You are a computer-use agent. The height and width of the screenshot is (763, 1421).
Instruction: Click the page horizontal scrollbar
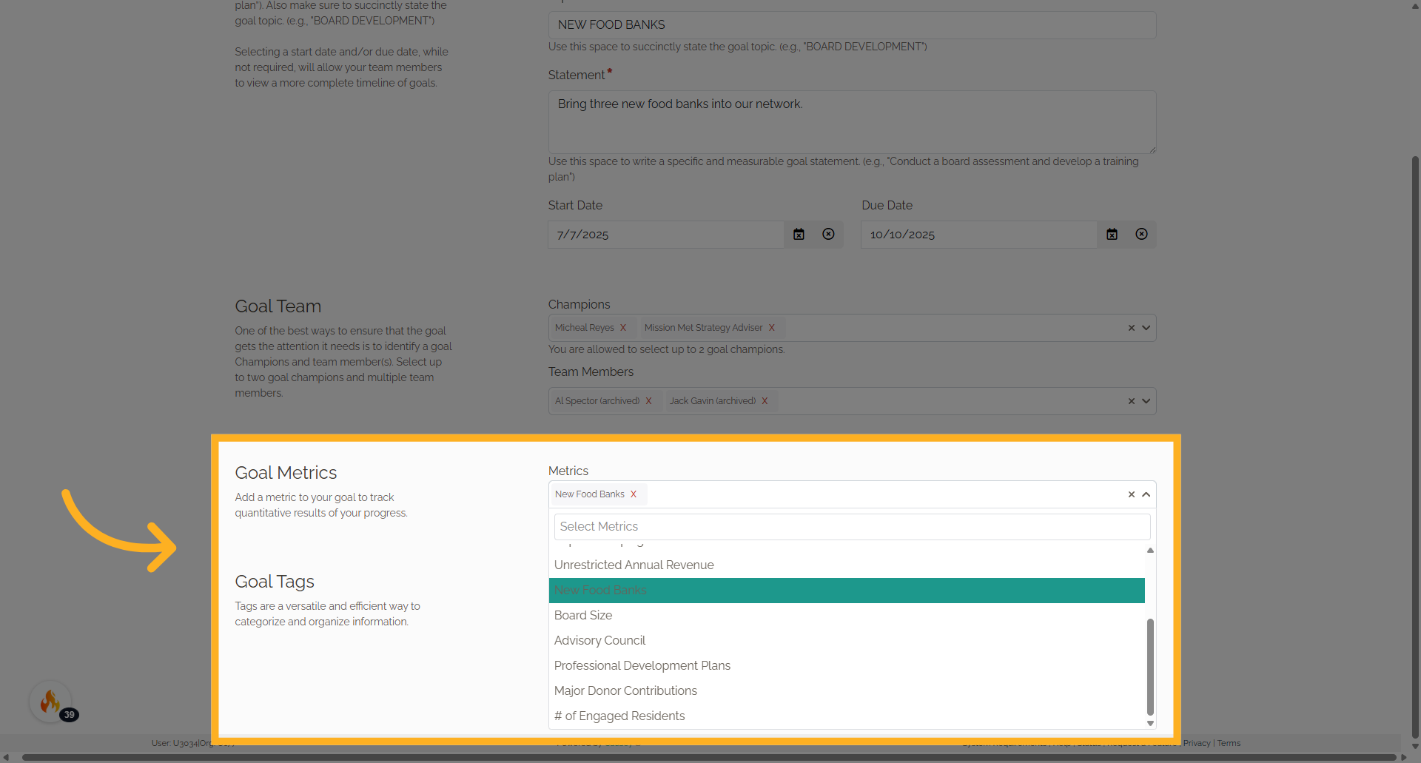pos(709,757)
